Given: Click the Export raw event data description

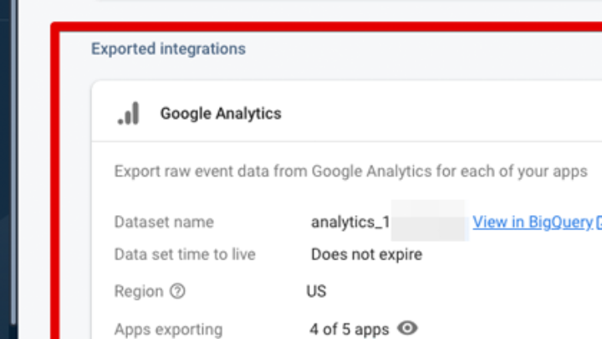Looking at the screenshot, I should pyautogui.click(x=351, y=172).
